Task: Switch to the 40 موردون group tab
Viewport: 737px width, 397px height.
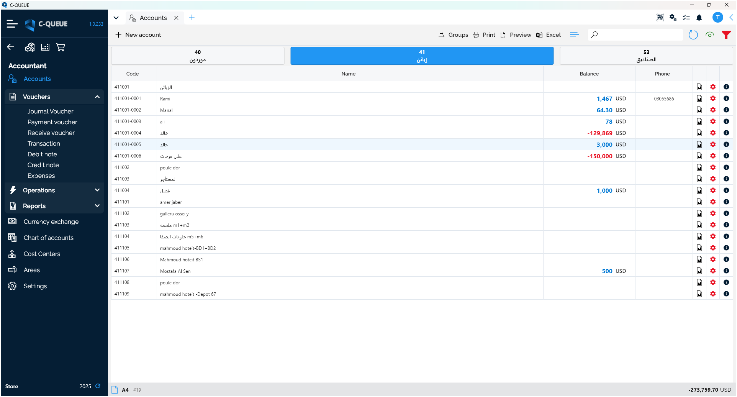Action: [198, 56]
